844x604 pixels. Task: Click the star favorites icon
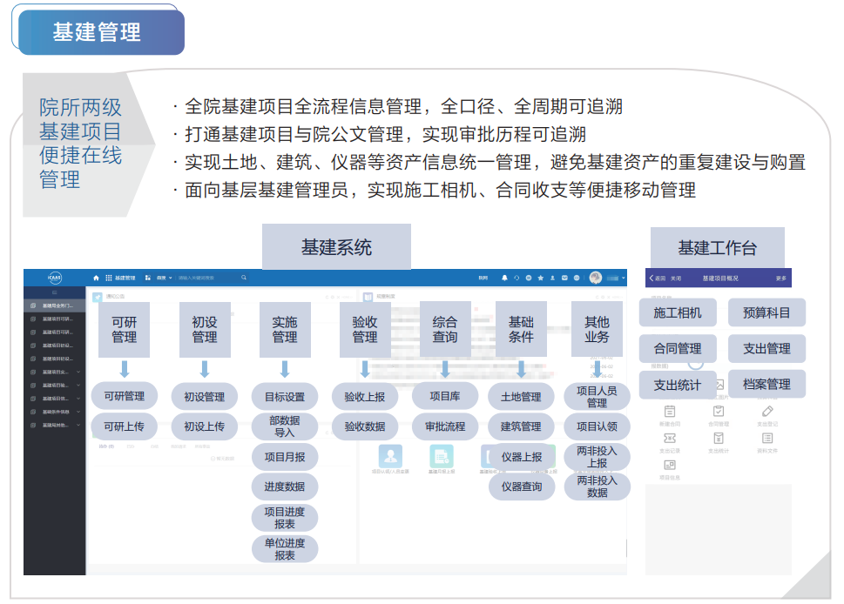540,278
